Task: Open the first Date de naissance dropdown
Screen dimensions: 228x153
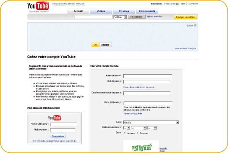Action: 126,128
